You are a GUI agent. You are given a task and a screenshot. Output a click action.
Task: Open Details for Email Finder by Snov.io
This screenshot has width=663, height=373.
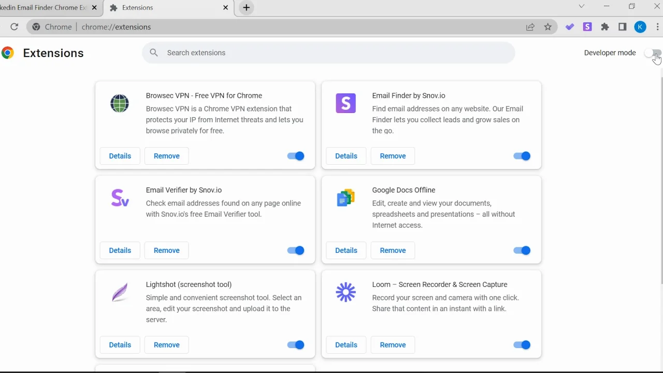(346, 156)
